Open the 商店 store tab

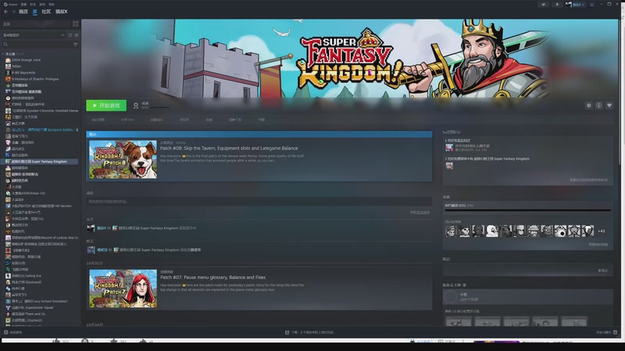click(23, 12)
